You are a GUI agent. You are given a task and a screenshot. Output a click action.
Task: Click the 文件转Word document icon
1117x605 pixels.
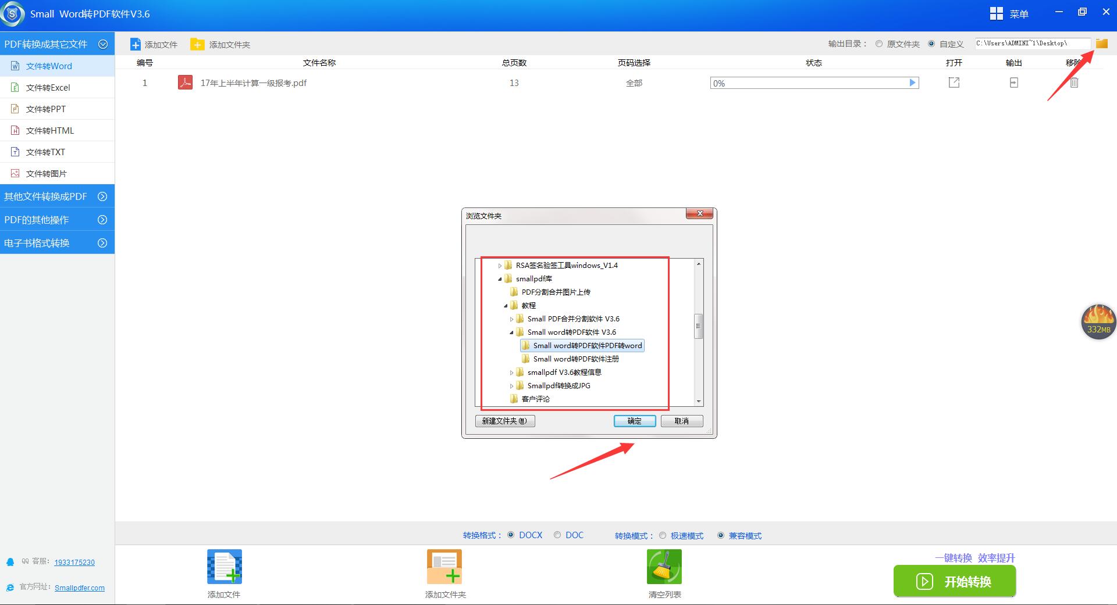click(x=15, y=66)
